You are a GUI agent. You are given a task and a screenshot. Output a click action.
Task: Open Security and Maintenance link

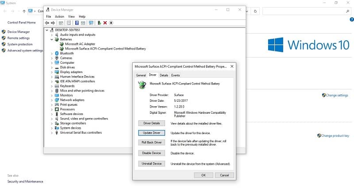pyautogui.click(x=25, y=181)
